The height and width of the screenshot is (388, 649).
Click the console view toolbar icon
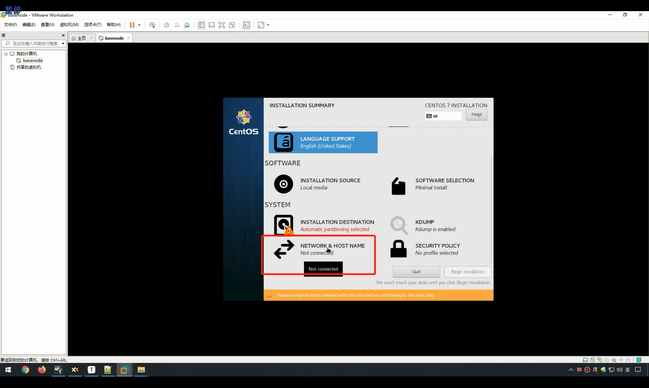[x=246, y=25]
